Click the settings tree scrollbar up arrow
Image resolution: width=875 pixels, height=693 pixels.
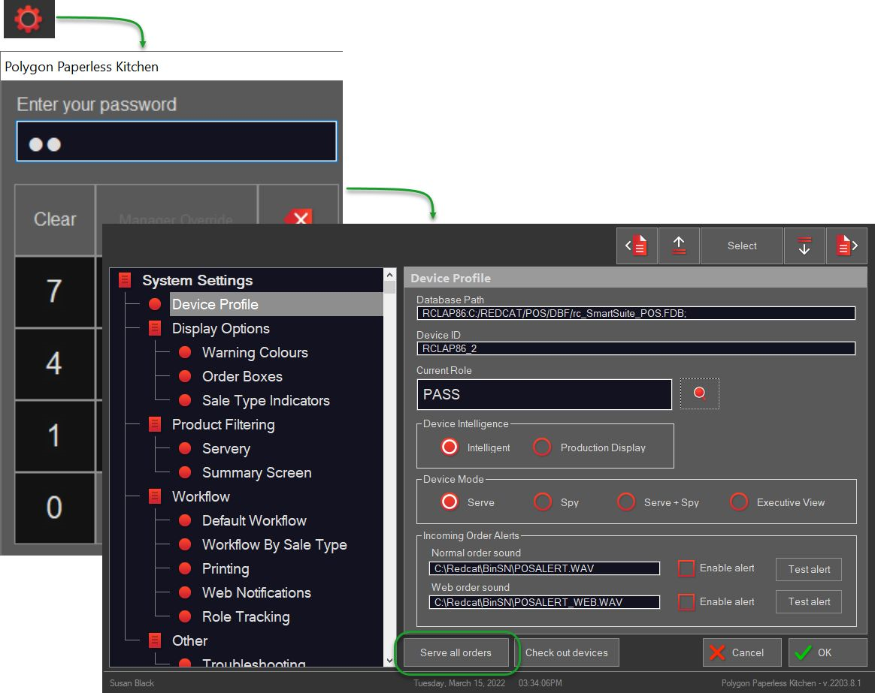389,275
